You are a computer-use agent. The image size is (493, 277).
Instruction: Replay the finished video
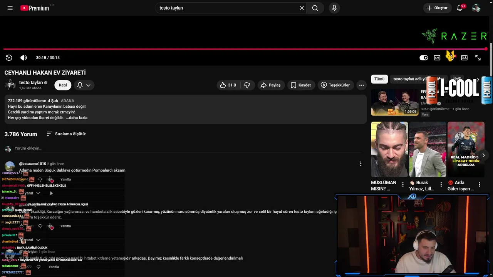[x=9, y=58]
